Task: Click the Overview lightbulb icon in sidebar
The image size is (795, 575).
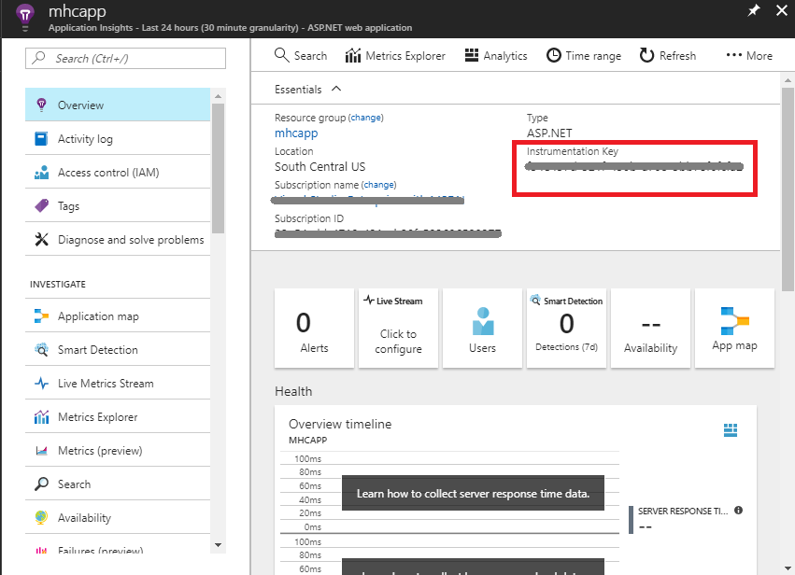Action: pyautogui.click(x=42, y=105)
